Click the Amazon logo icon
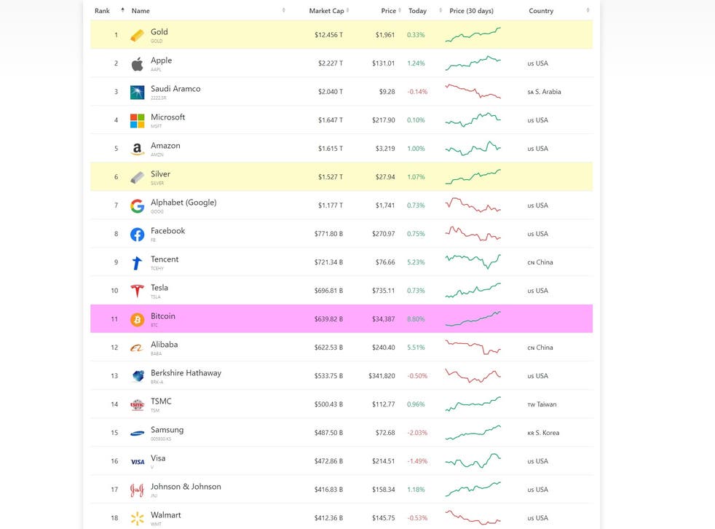The width and height of the screenshot is (715, 529). coord(137,149)
